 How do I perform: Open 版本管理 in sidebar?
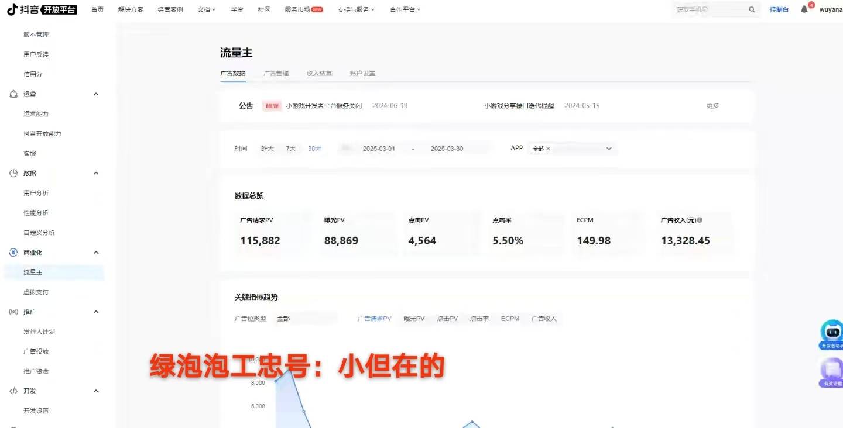36,34
